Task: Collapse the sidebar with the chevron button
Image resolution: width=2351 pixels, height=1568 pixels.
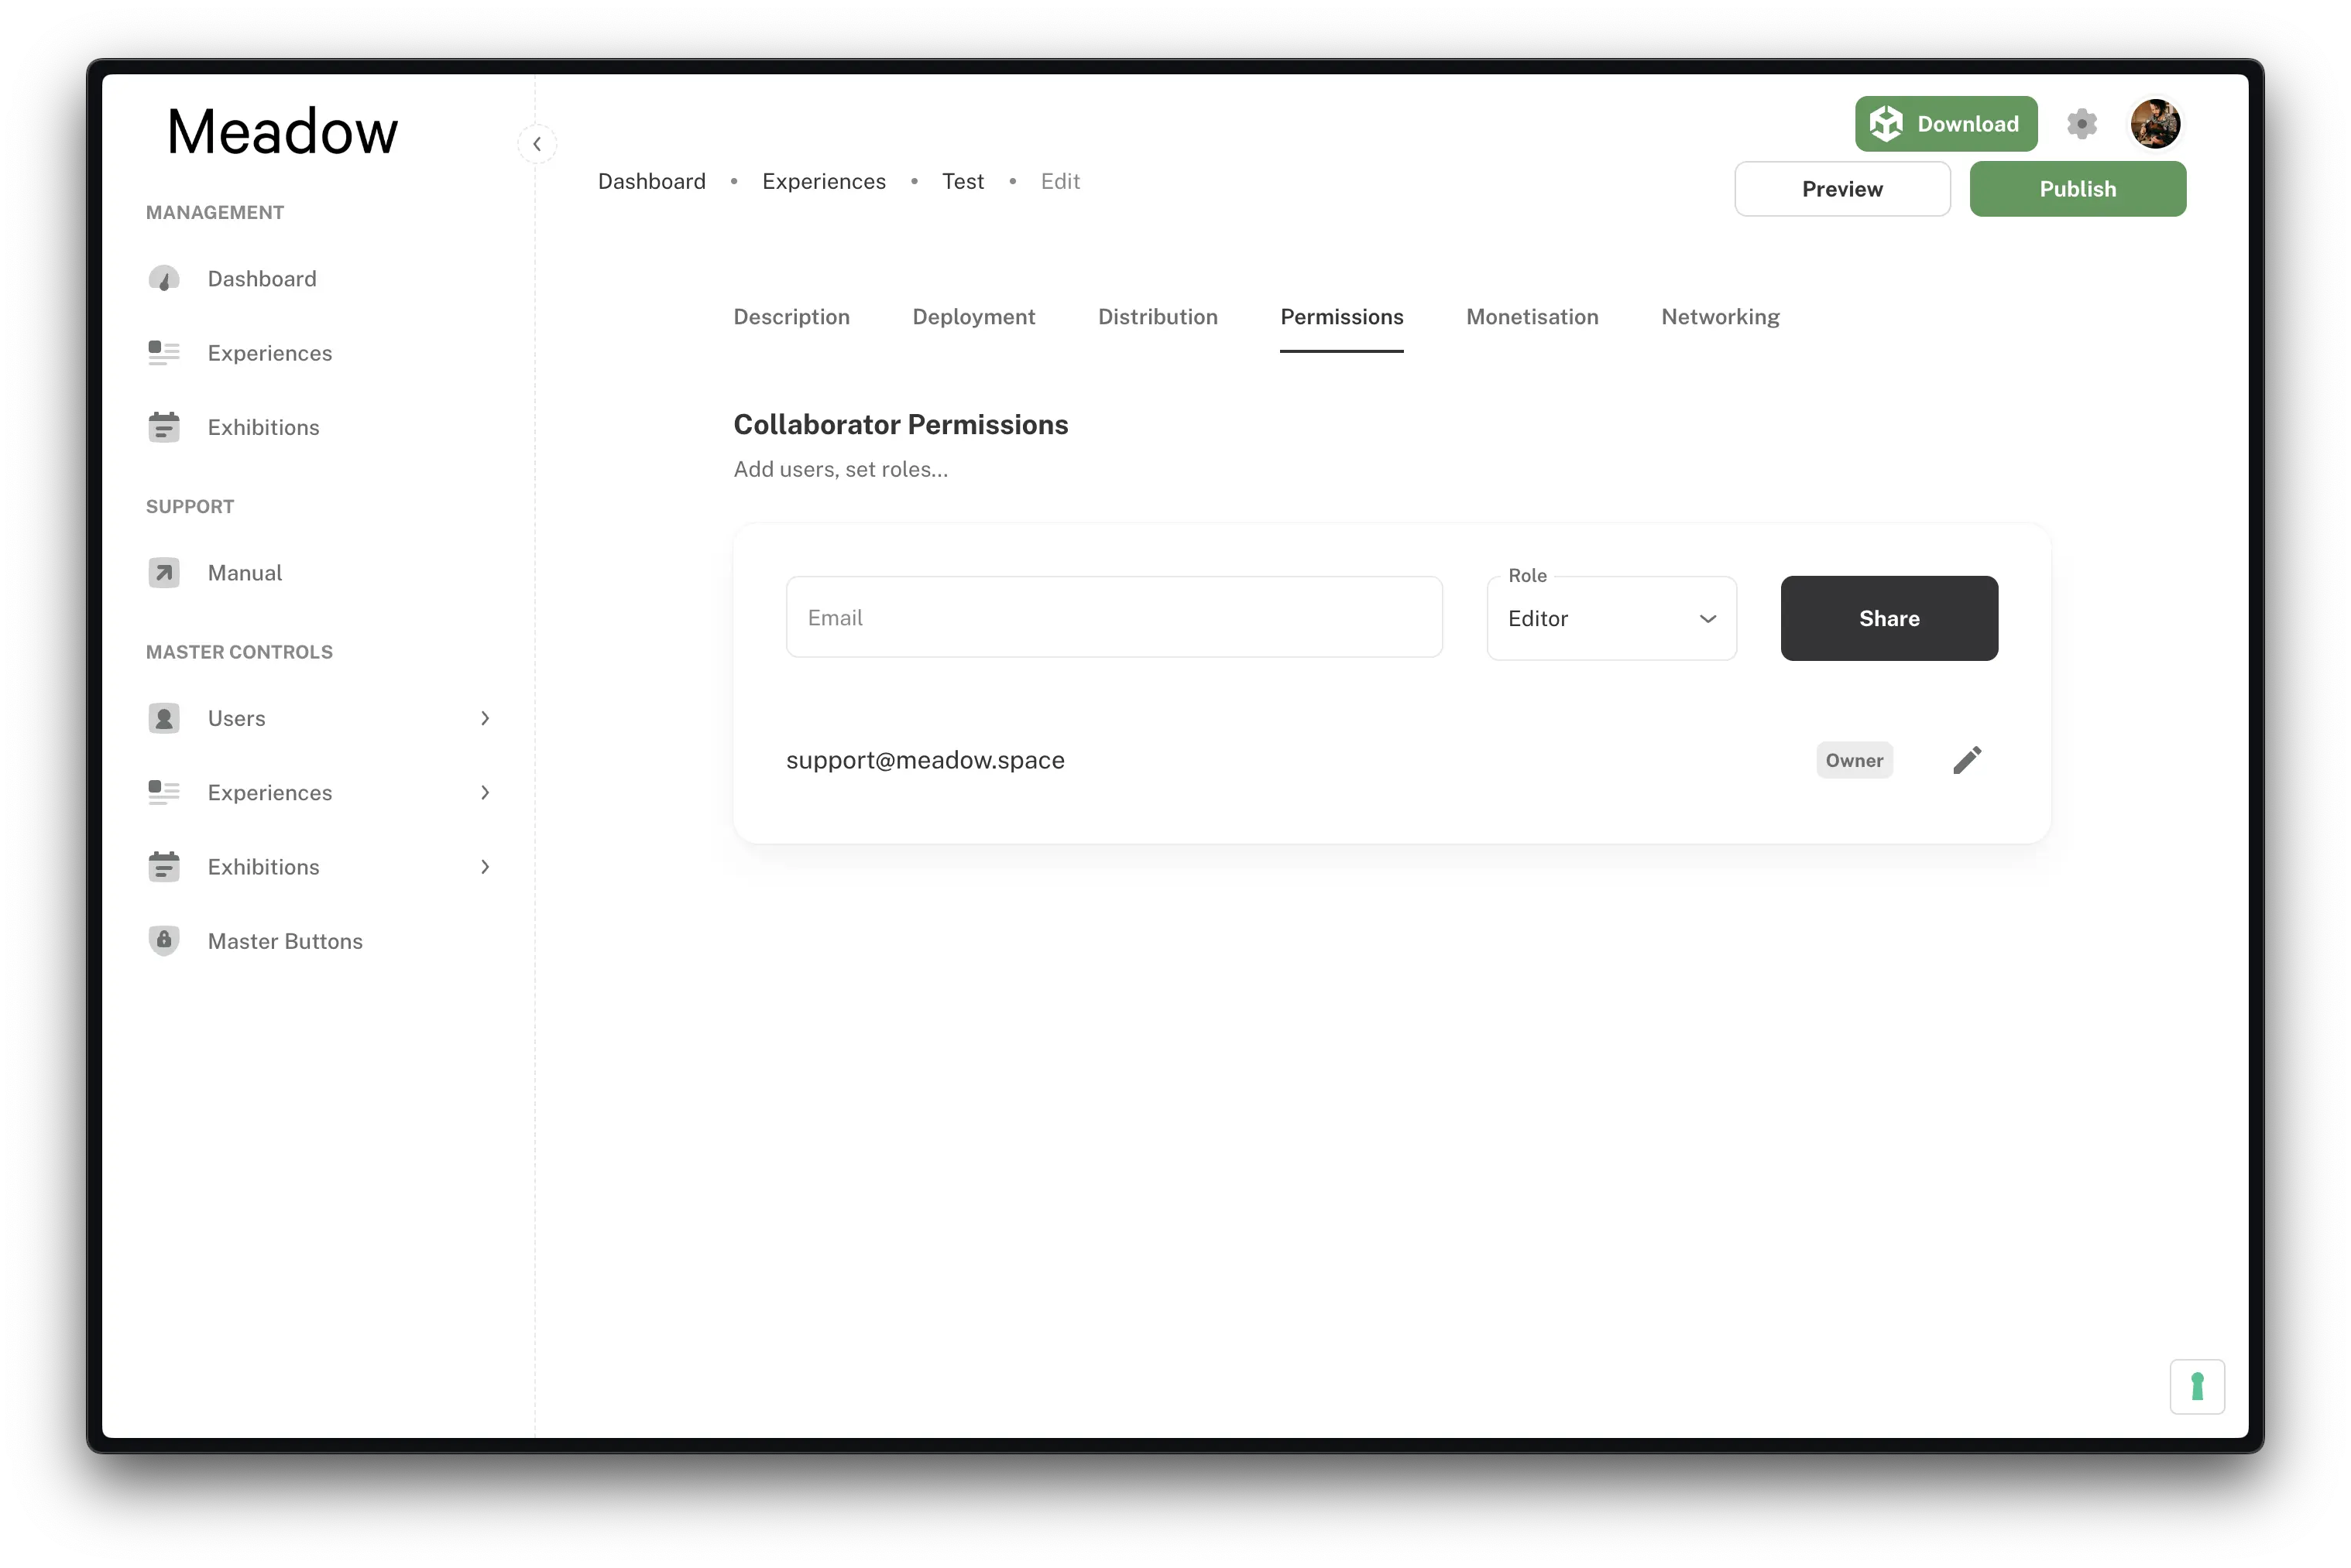Action: [537, 144]
